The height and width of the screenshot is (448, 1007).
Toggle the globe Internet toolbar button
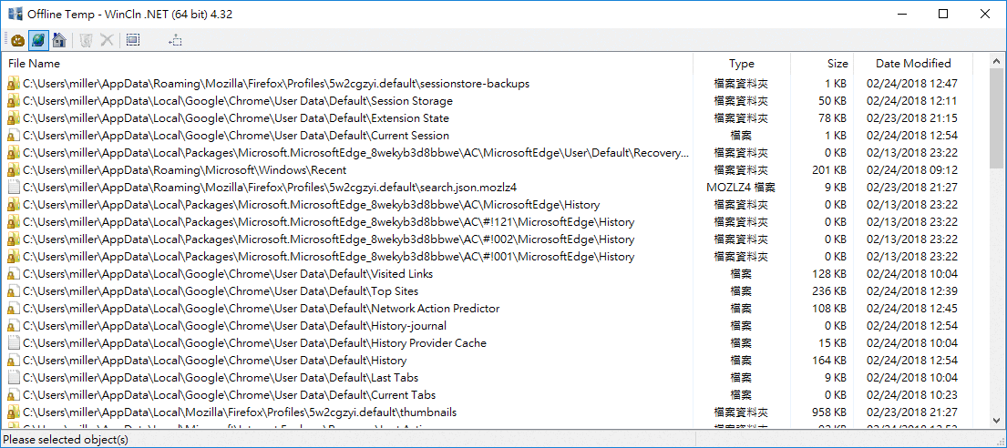coord(38,40)
